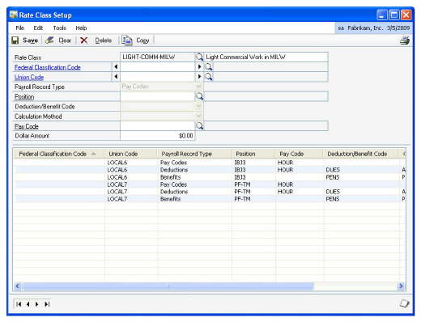This screenshot has width=421, height=322.
Task: Select the LOCAL6 Pay Codes row
Action: click(210, 163)
